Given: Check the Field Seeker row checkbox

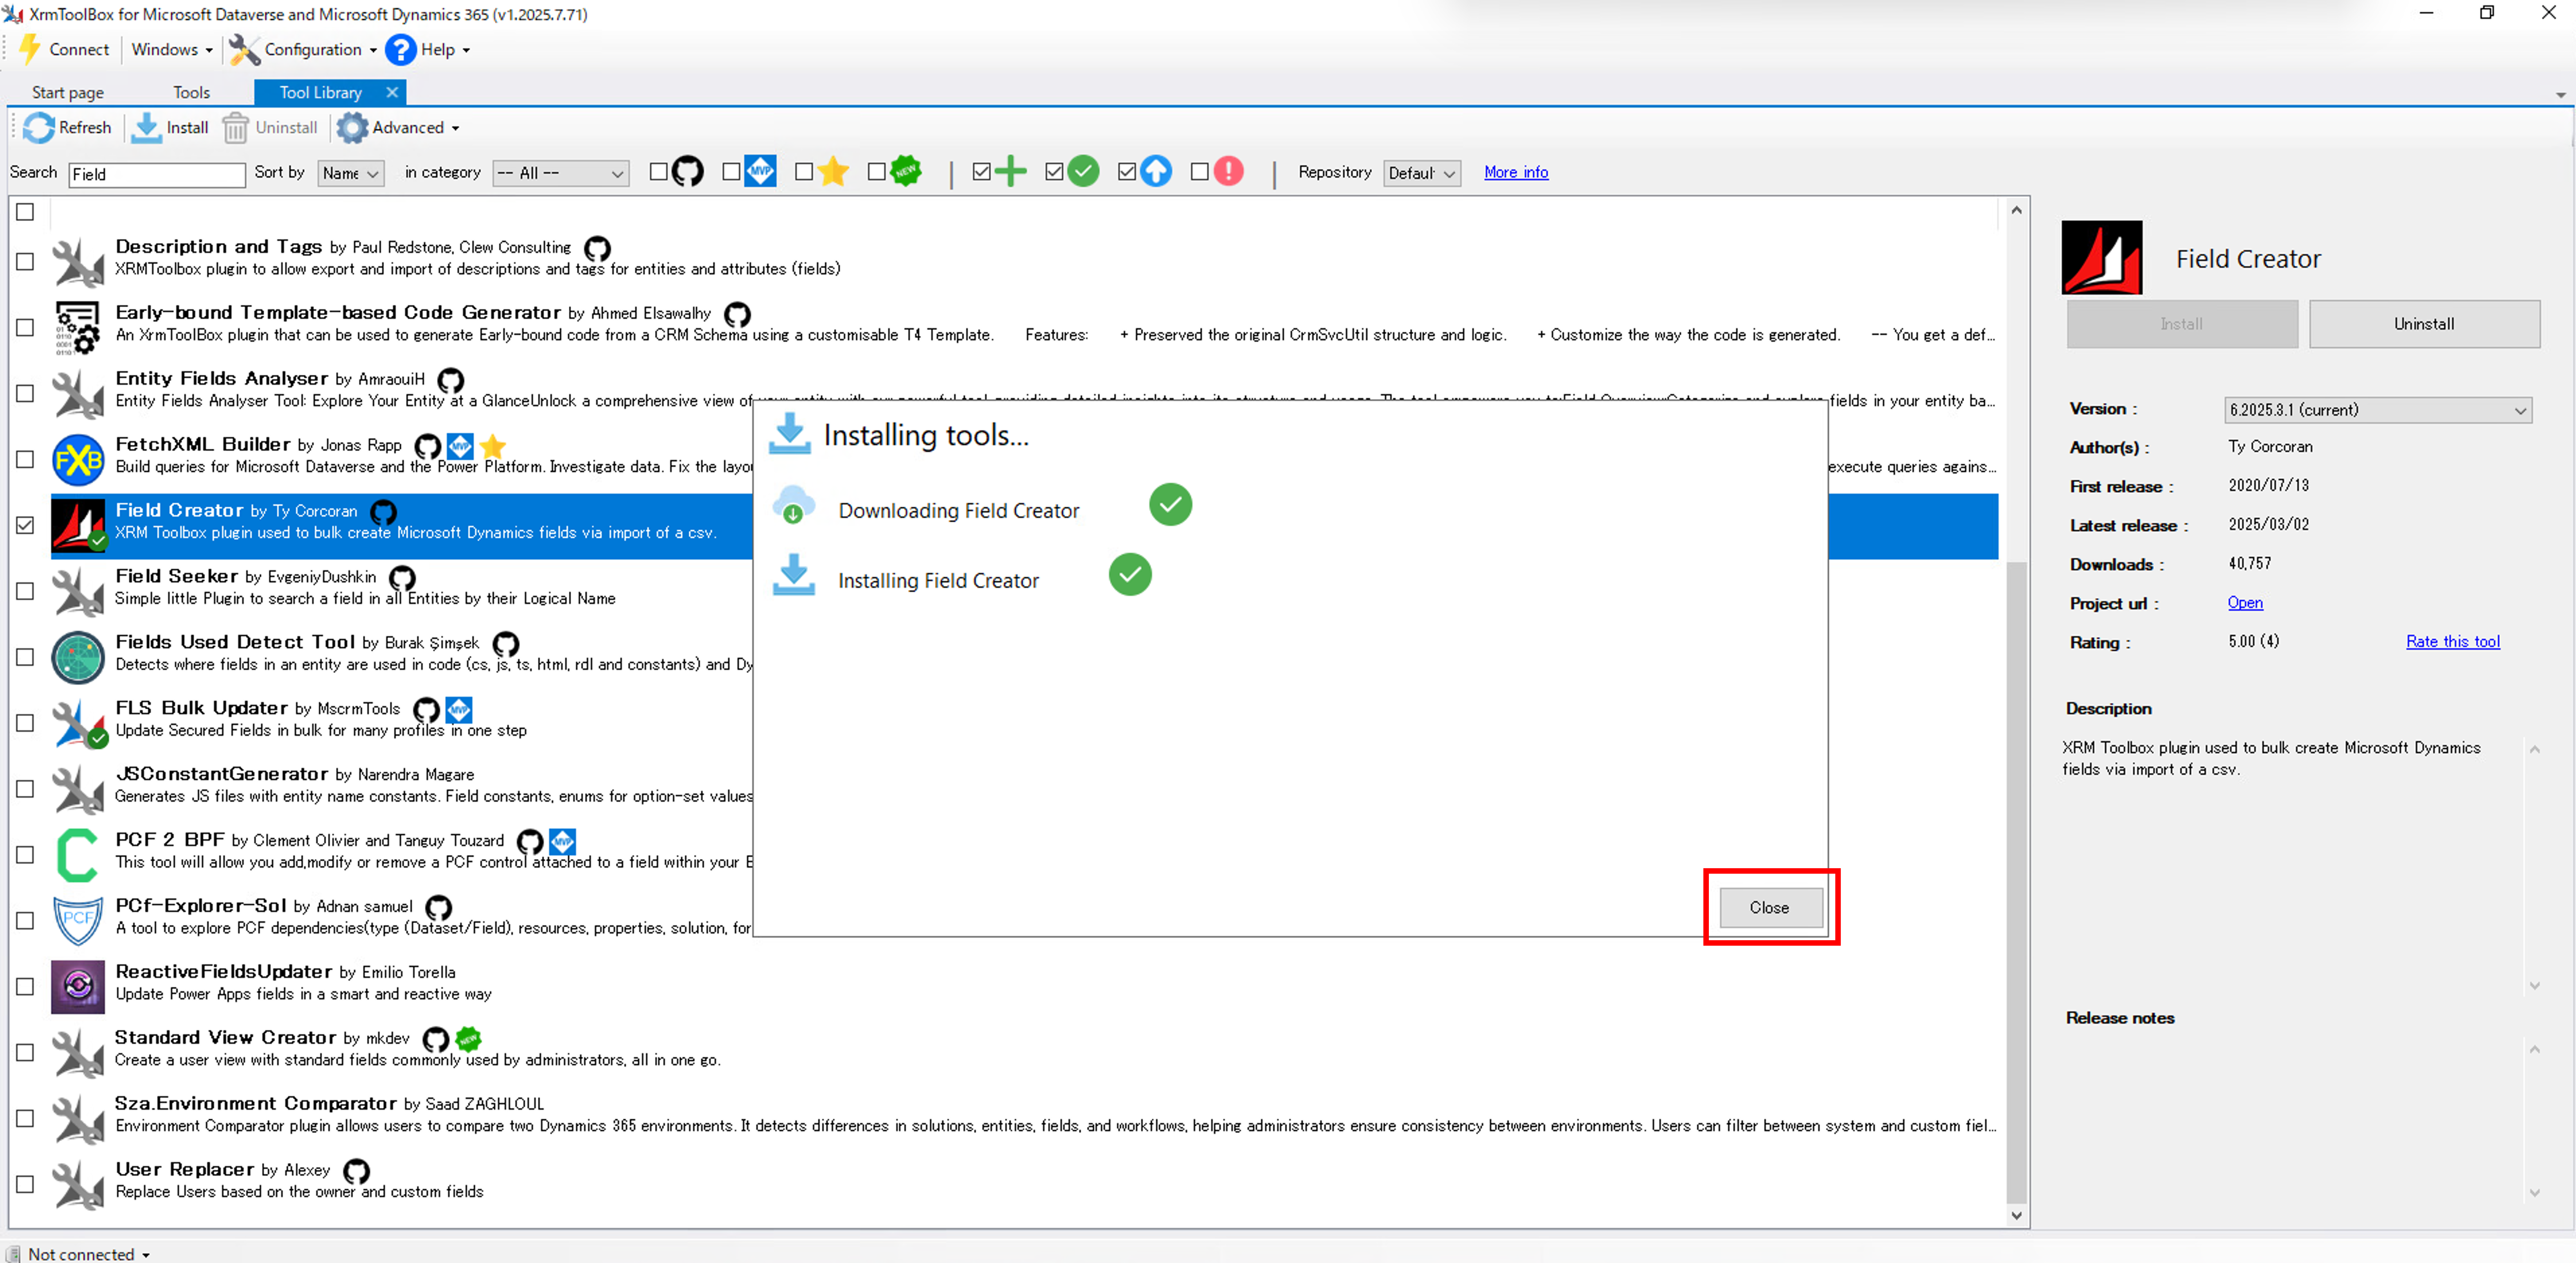Looking at the screenshot, I should click(x=25, y=592).
